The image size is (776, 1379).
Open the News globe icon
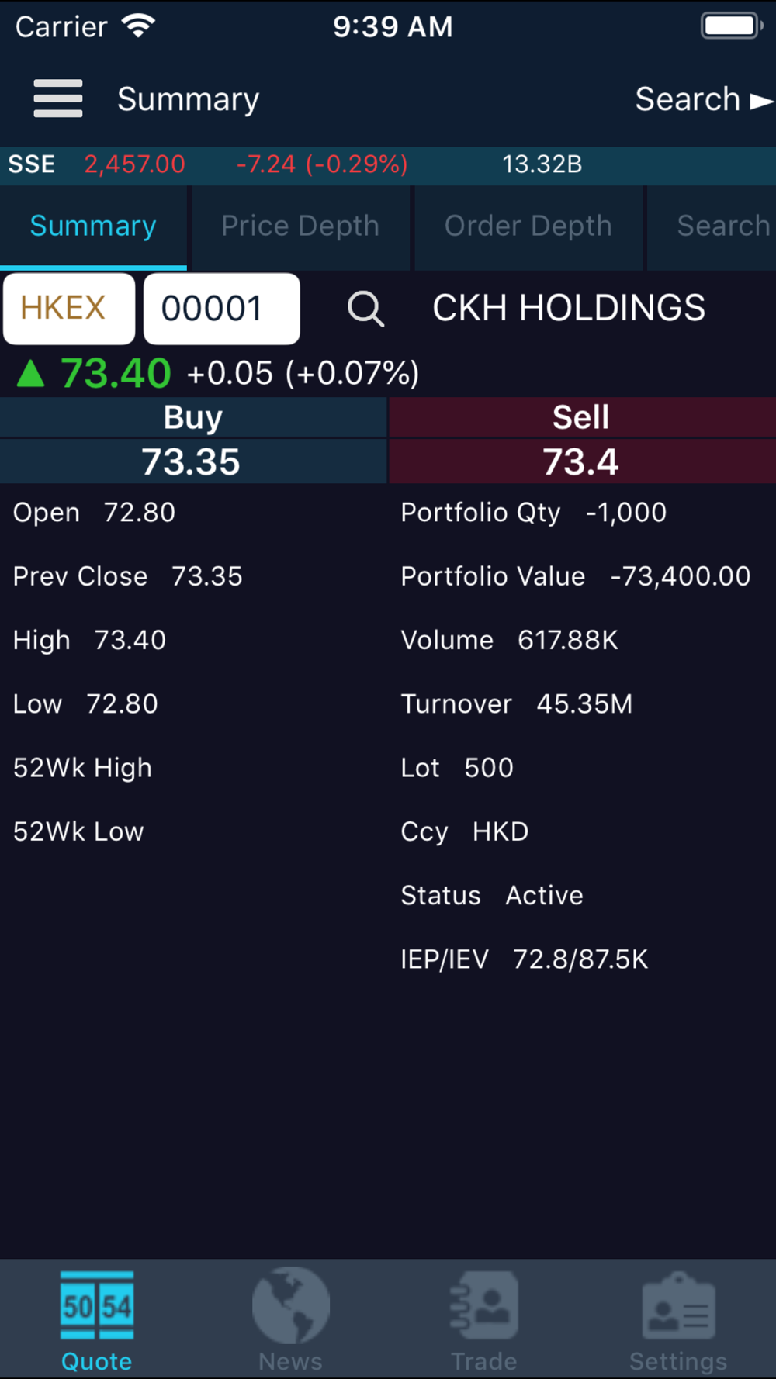click(290, 1305)
